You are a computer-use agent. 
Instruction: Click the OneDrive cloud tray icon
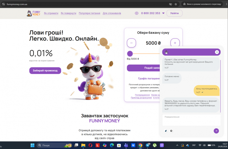click(188, 145)
